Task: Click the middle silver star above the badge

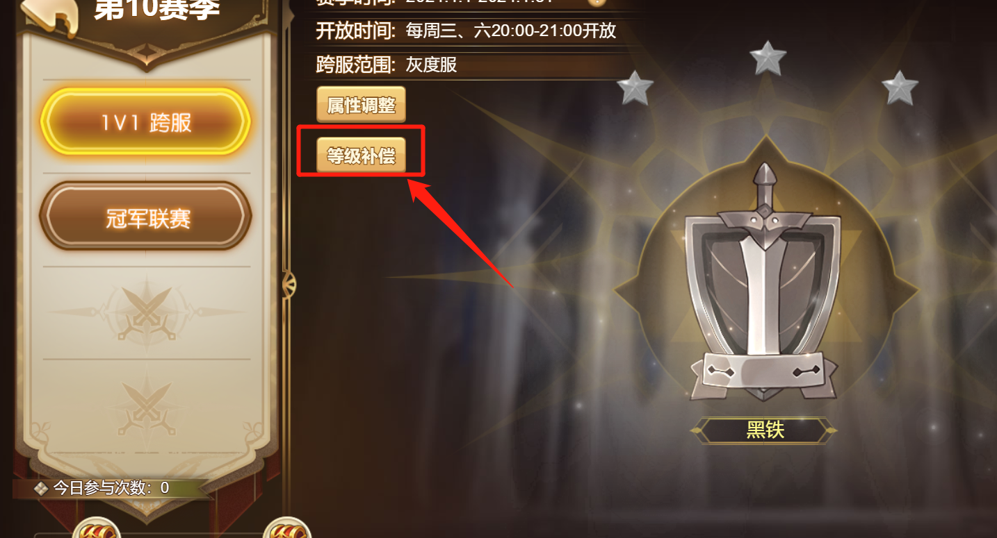Action: click(768, 58)
